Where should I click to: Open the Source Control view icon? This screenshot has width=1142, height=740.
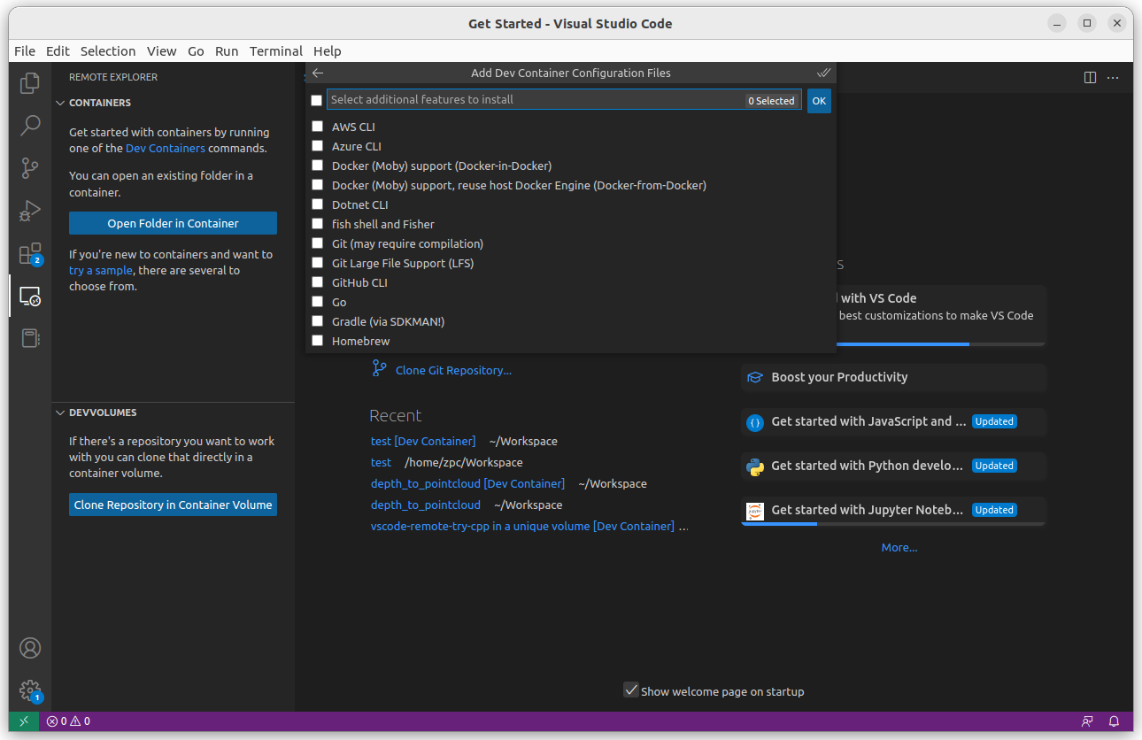pos(30,167)
